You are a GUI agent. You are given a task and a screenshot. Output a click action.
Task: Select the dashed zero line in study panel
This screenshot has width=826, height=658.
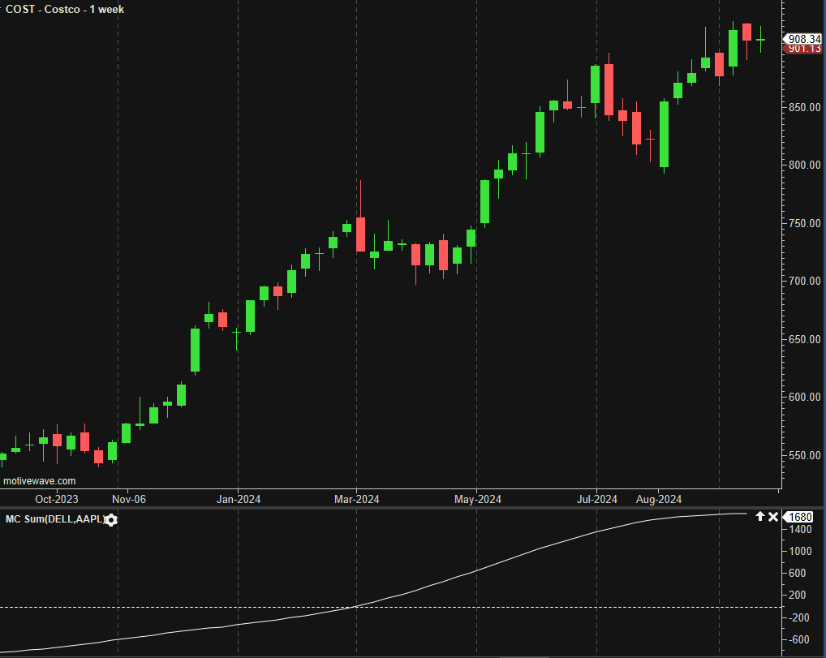(389, 608)
